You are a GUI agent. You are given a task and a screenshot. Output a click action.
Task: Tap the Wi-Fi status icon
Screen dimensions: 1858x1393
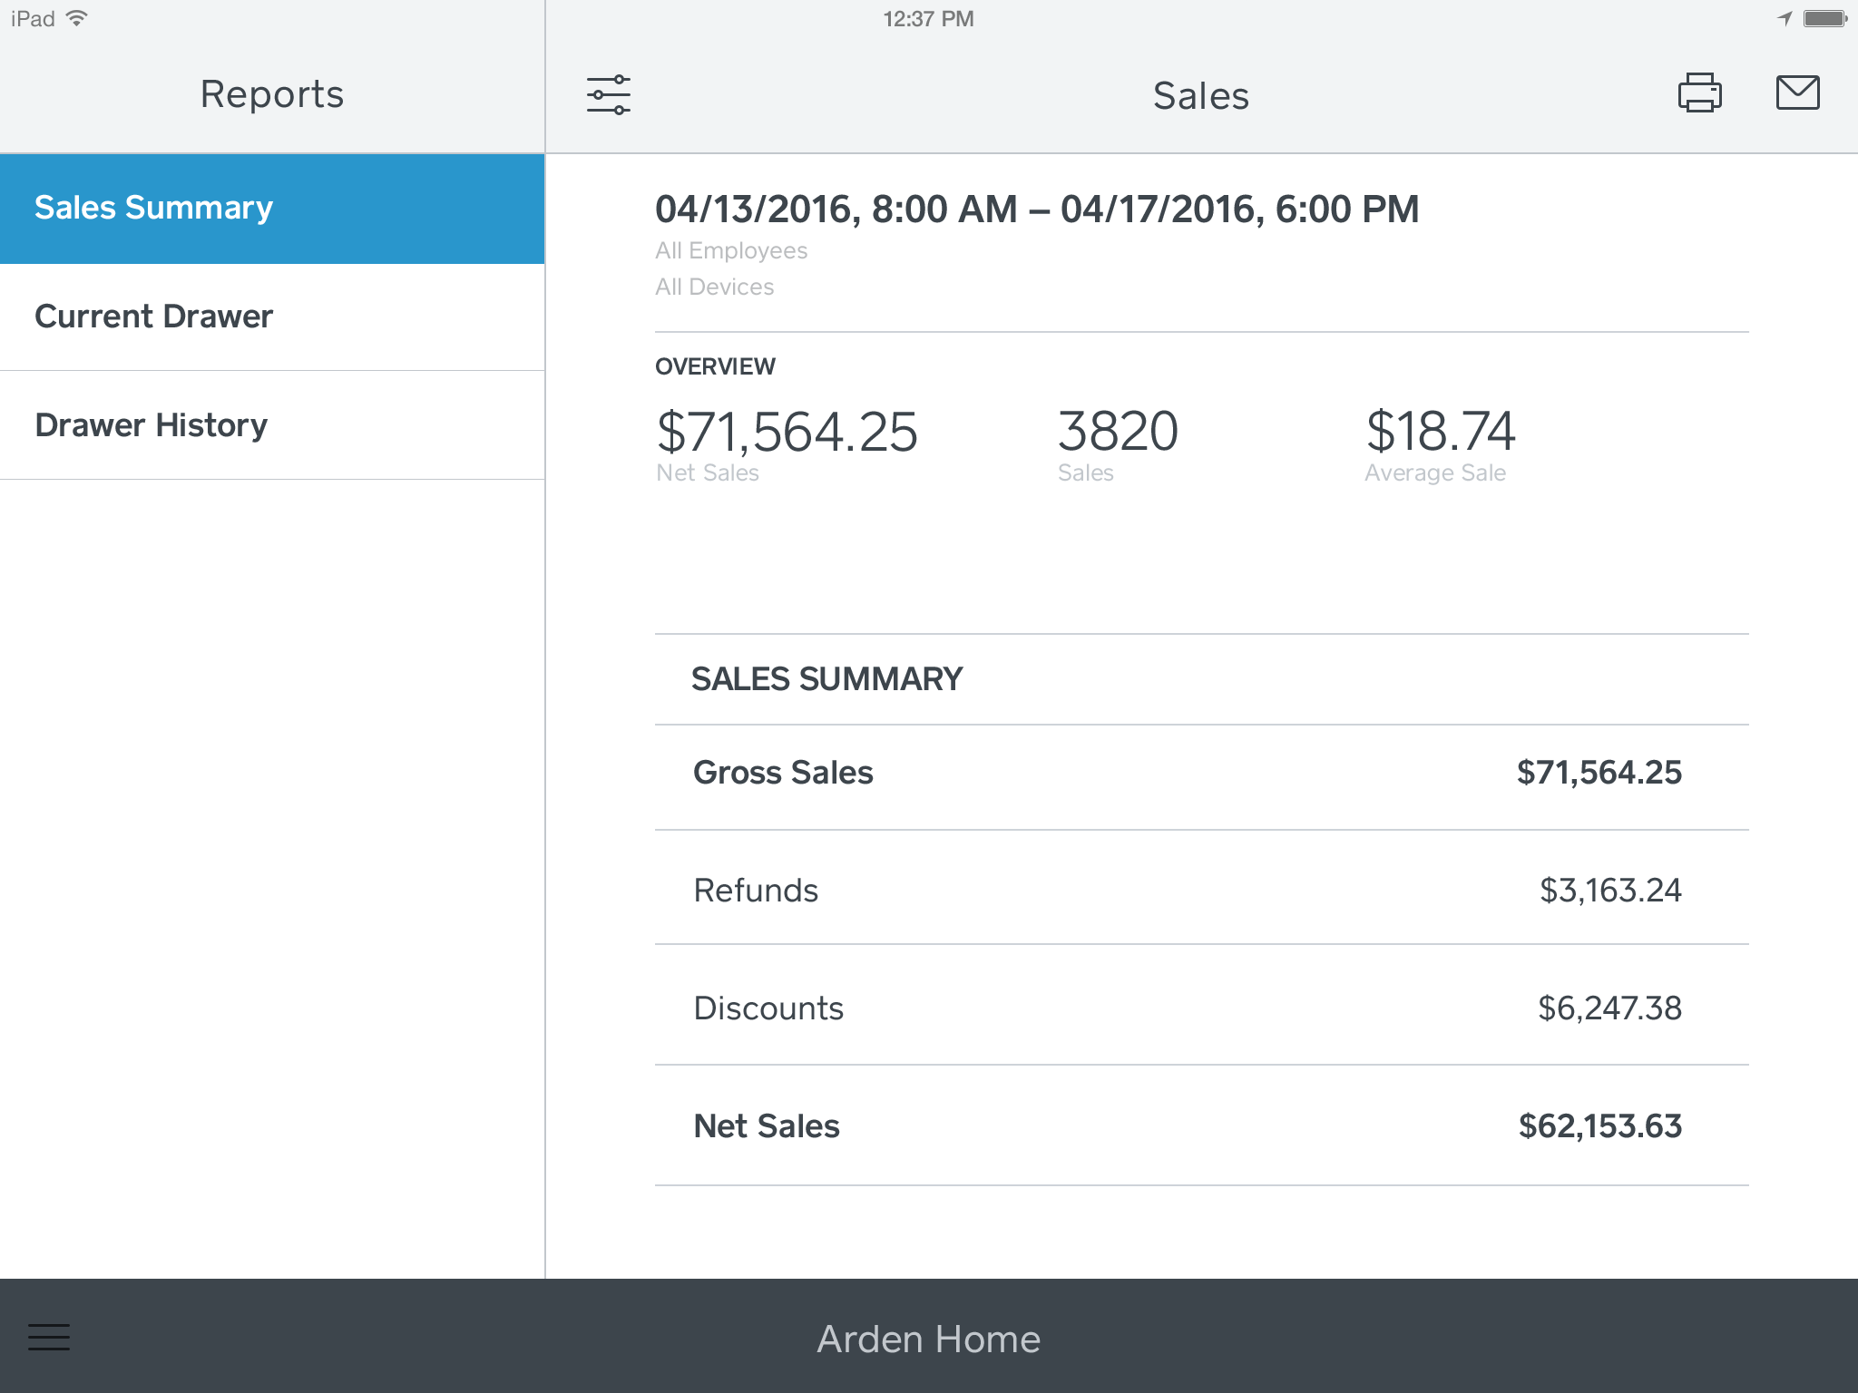coord(78,18)
